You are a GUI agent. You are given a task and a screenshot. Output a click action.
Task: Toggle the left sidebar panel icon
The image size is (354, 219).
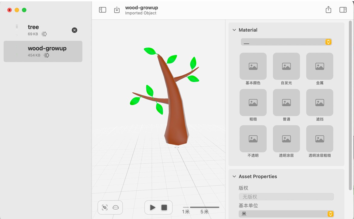pyautogui.click(x=103, y=10)
